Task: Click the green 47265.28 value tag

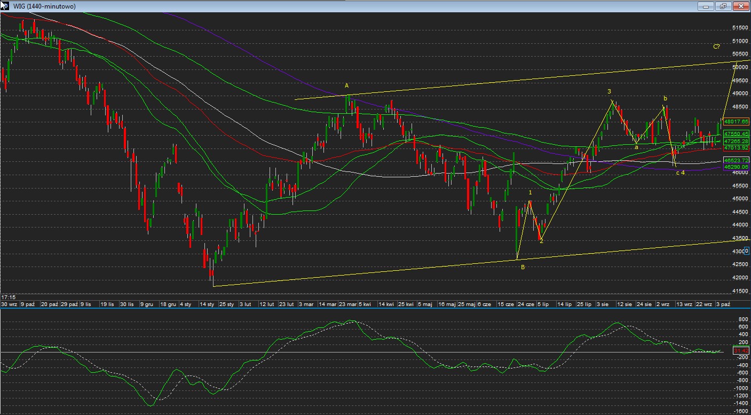Action: coord(737,141)
